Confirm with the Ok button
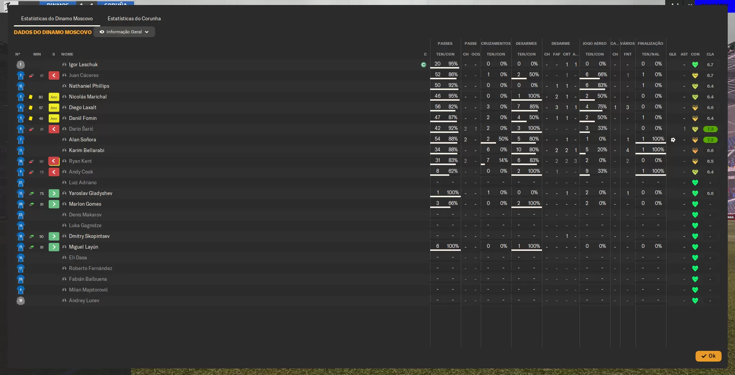735x375 pixels. (708, 356)
